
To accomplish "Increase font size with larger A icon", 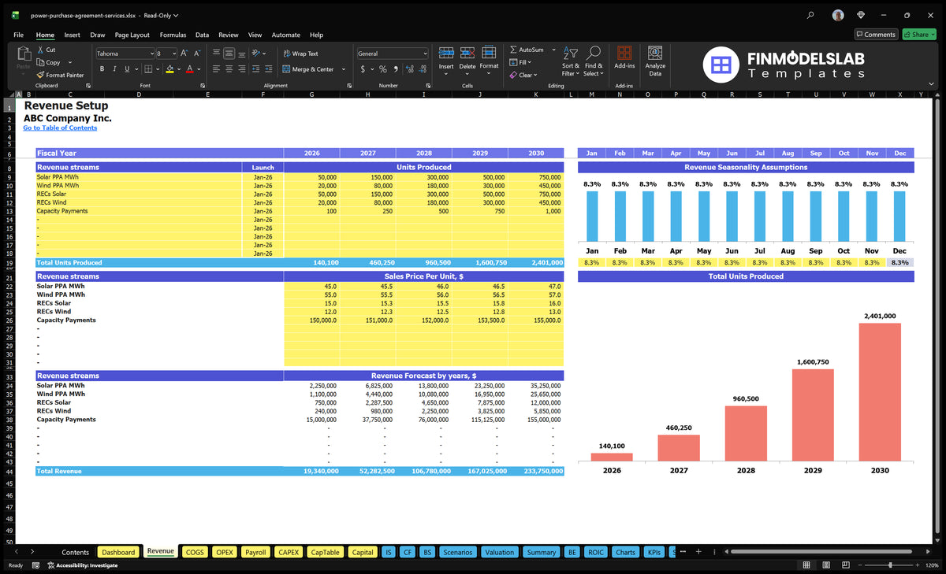I will [184, 54].
